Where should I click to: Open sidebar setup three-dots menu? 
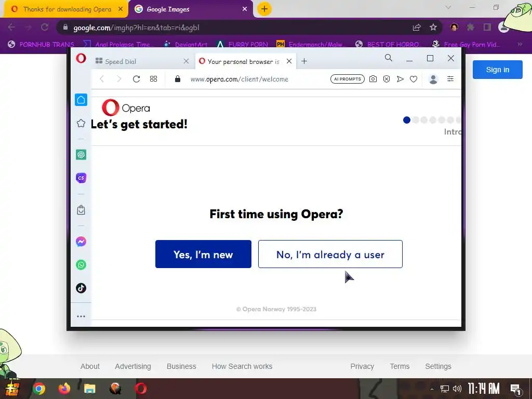point(81,316)
